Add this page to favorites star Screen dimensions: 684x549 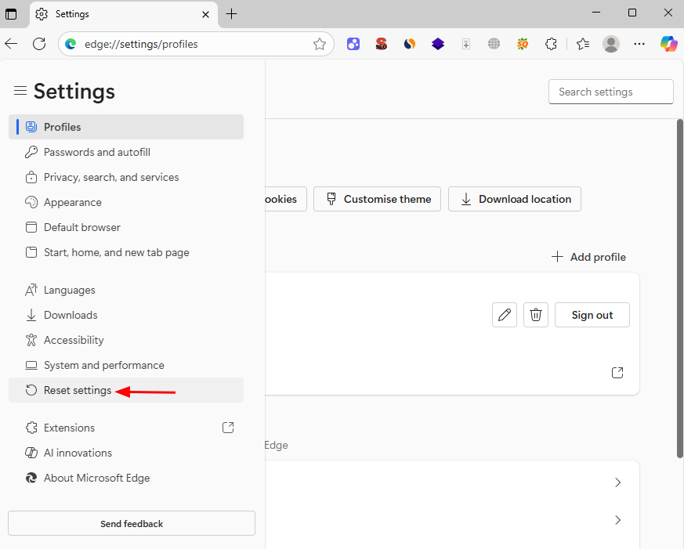point(320,44)
